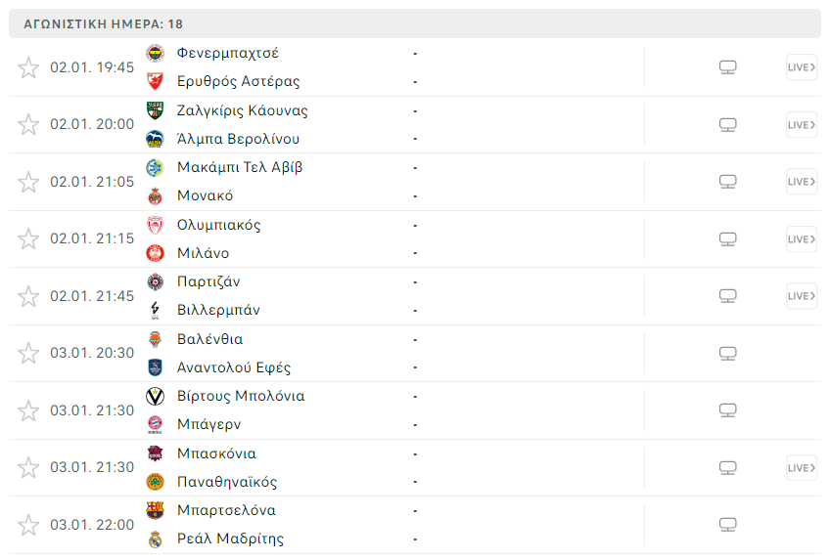The height and width of the screenshot is (560, 829).
Task: Click the ΑΓΩΝΙΣΤΙΚΗ ΗΜΕΡΑ: 18 header
Action: pos(103,23)
